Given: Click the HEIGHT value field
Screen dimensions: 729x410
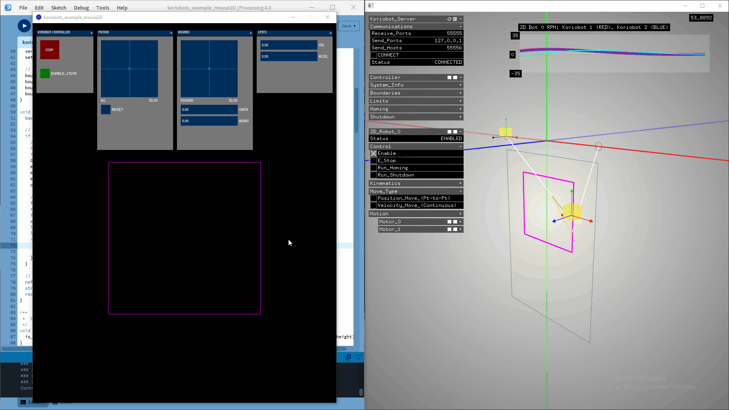Looking at the screenshot, I should tap(209, 121).
